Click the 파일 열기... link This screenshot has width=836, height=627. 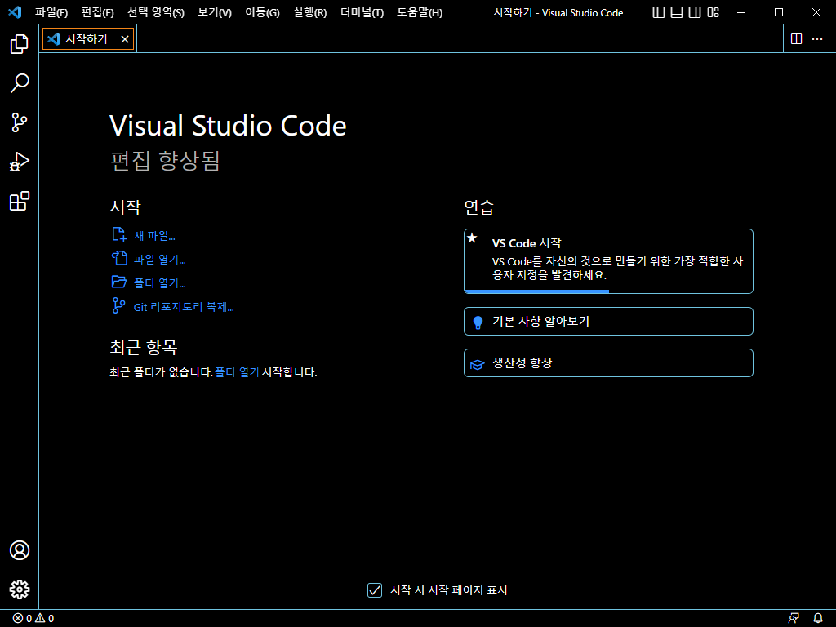pos(159,260)
